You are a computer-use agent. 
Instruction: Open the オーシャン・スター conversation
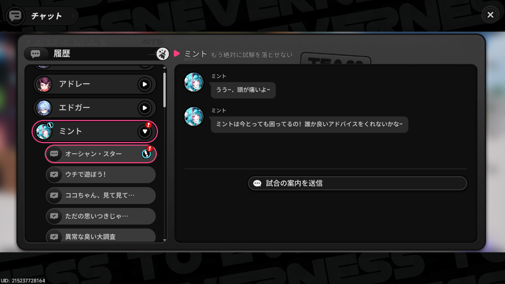[101, 154]
